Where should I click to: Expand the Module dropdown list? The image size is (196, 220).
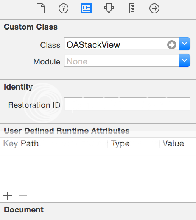184,60
